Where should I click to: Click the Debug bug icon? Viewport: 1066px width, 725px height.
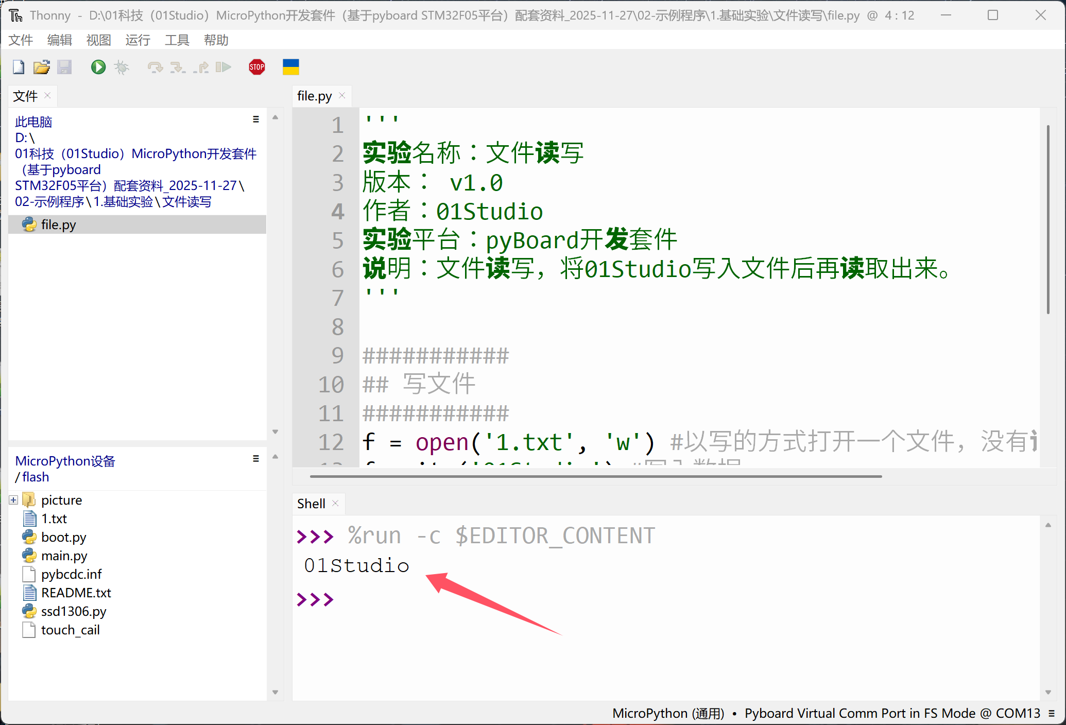click(x=122, y=67)
